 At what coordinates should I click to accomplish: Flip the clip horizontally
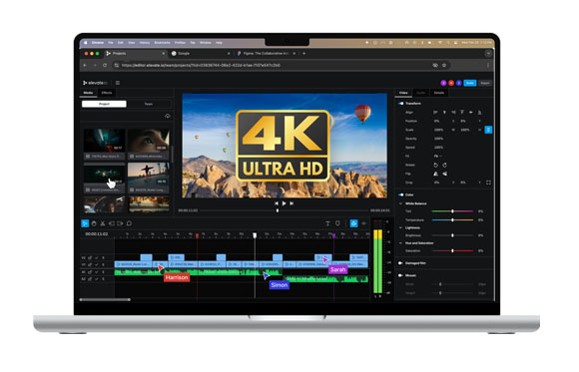click(x=435, y=174)
